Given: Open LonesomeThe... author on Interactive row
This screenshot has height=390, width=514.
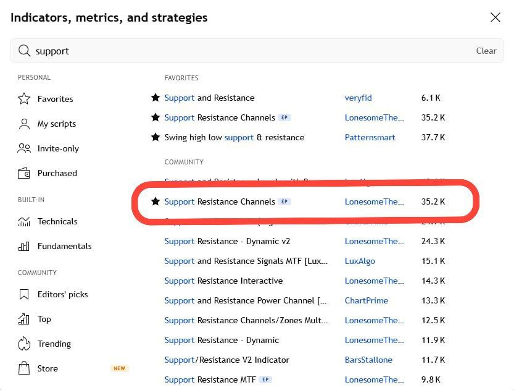Looking at the screenshot, I should (375, 281).
